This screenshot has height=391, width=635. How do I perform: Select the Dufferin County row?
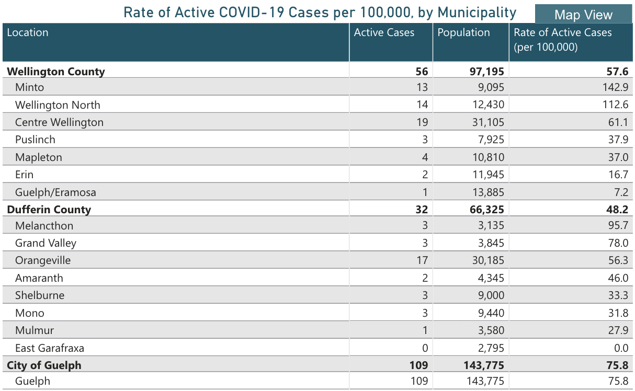point(49,210)
